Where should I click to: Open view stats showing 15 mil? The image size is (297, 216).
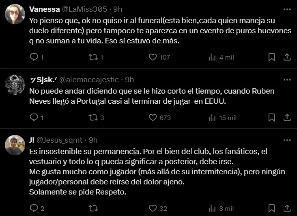pyautogui.click(x=212, y=118)
